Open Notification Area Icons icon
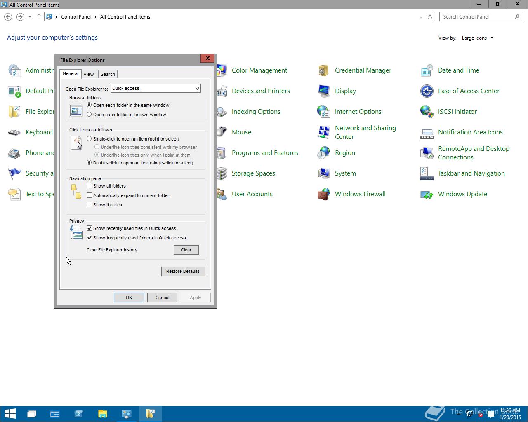The width and height of the screenshot is (528, 422). [x=427, y=132]
